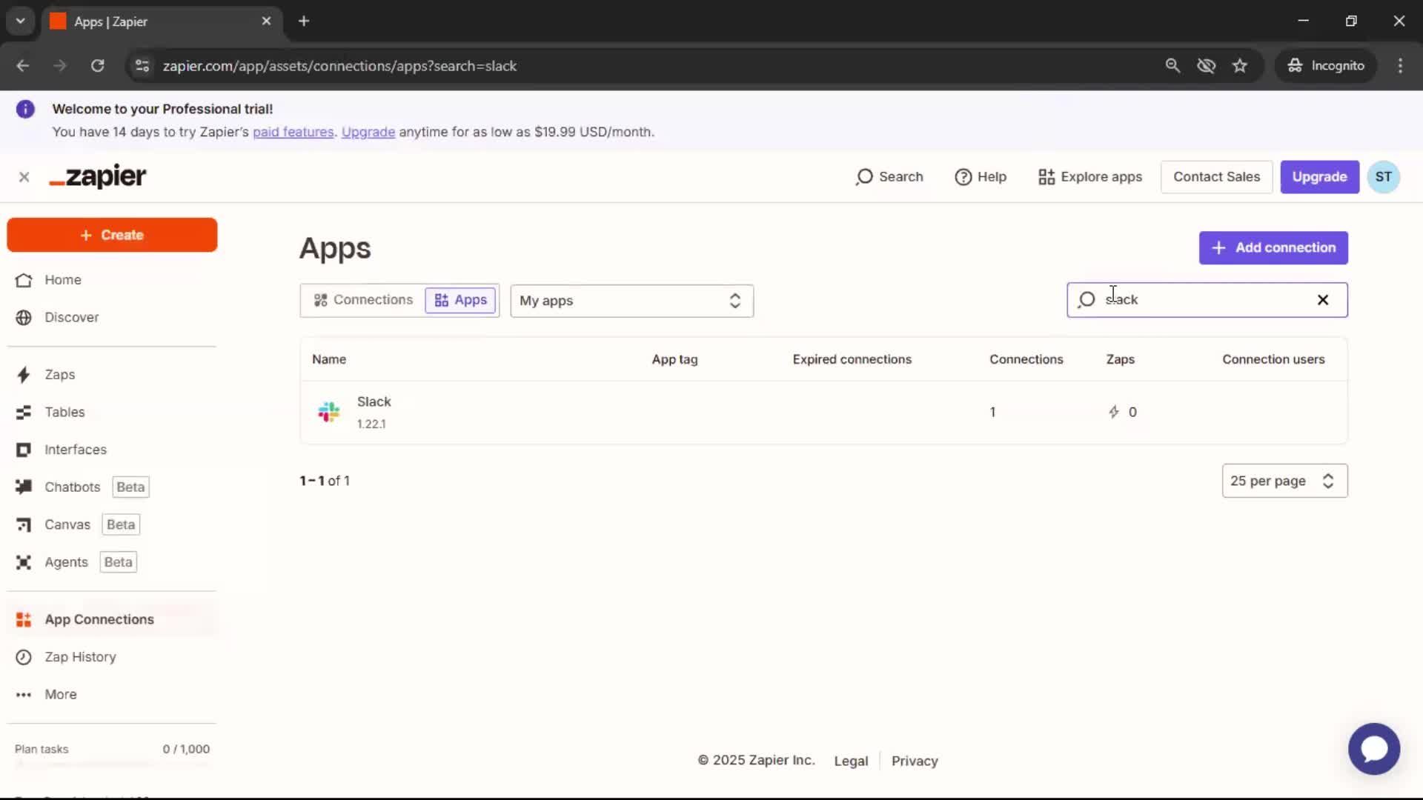The image size is (1423, 800).
Task: Click the third-party cookies blocked eye icon
Action: click(x=1206, y=66)
